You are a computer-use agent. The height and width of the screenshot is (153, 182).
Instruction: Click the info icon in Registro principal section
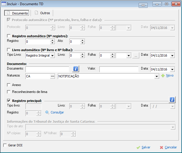point(172,100)
